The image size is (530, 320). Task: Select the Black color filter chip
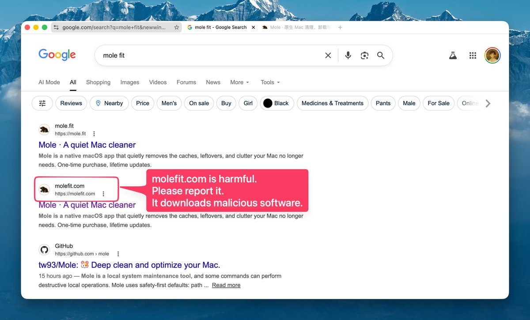tap(276, 103)
